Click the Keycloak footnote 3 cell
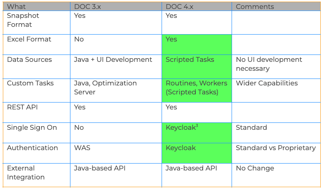Viewport: 324px width, 190px height. [x=197, y=133]
